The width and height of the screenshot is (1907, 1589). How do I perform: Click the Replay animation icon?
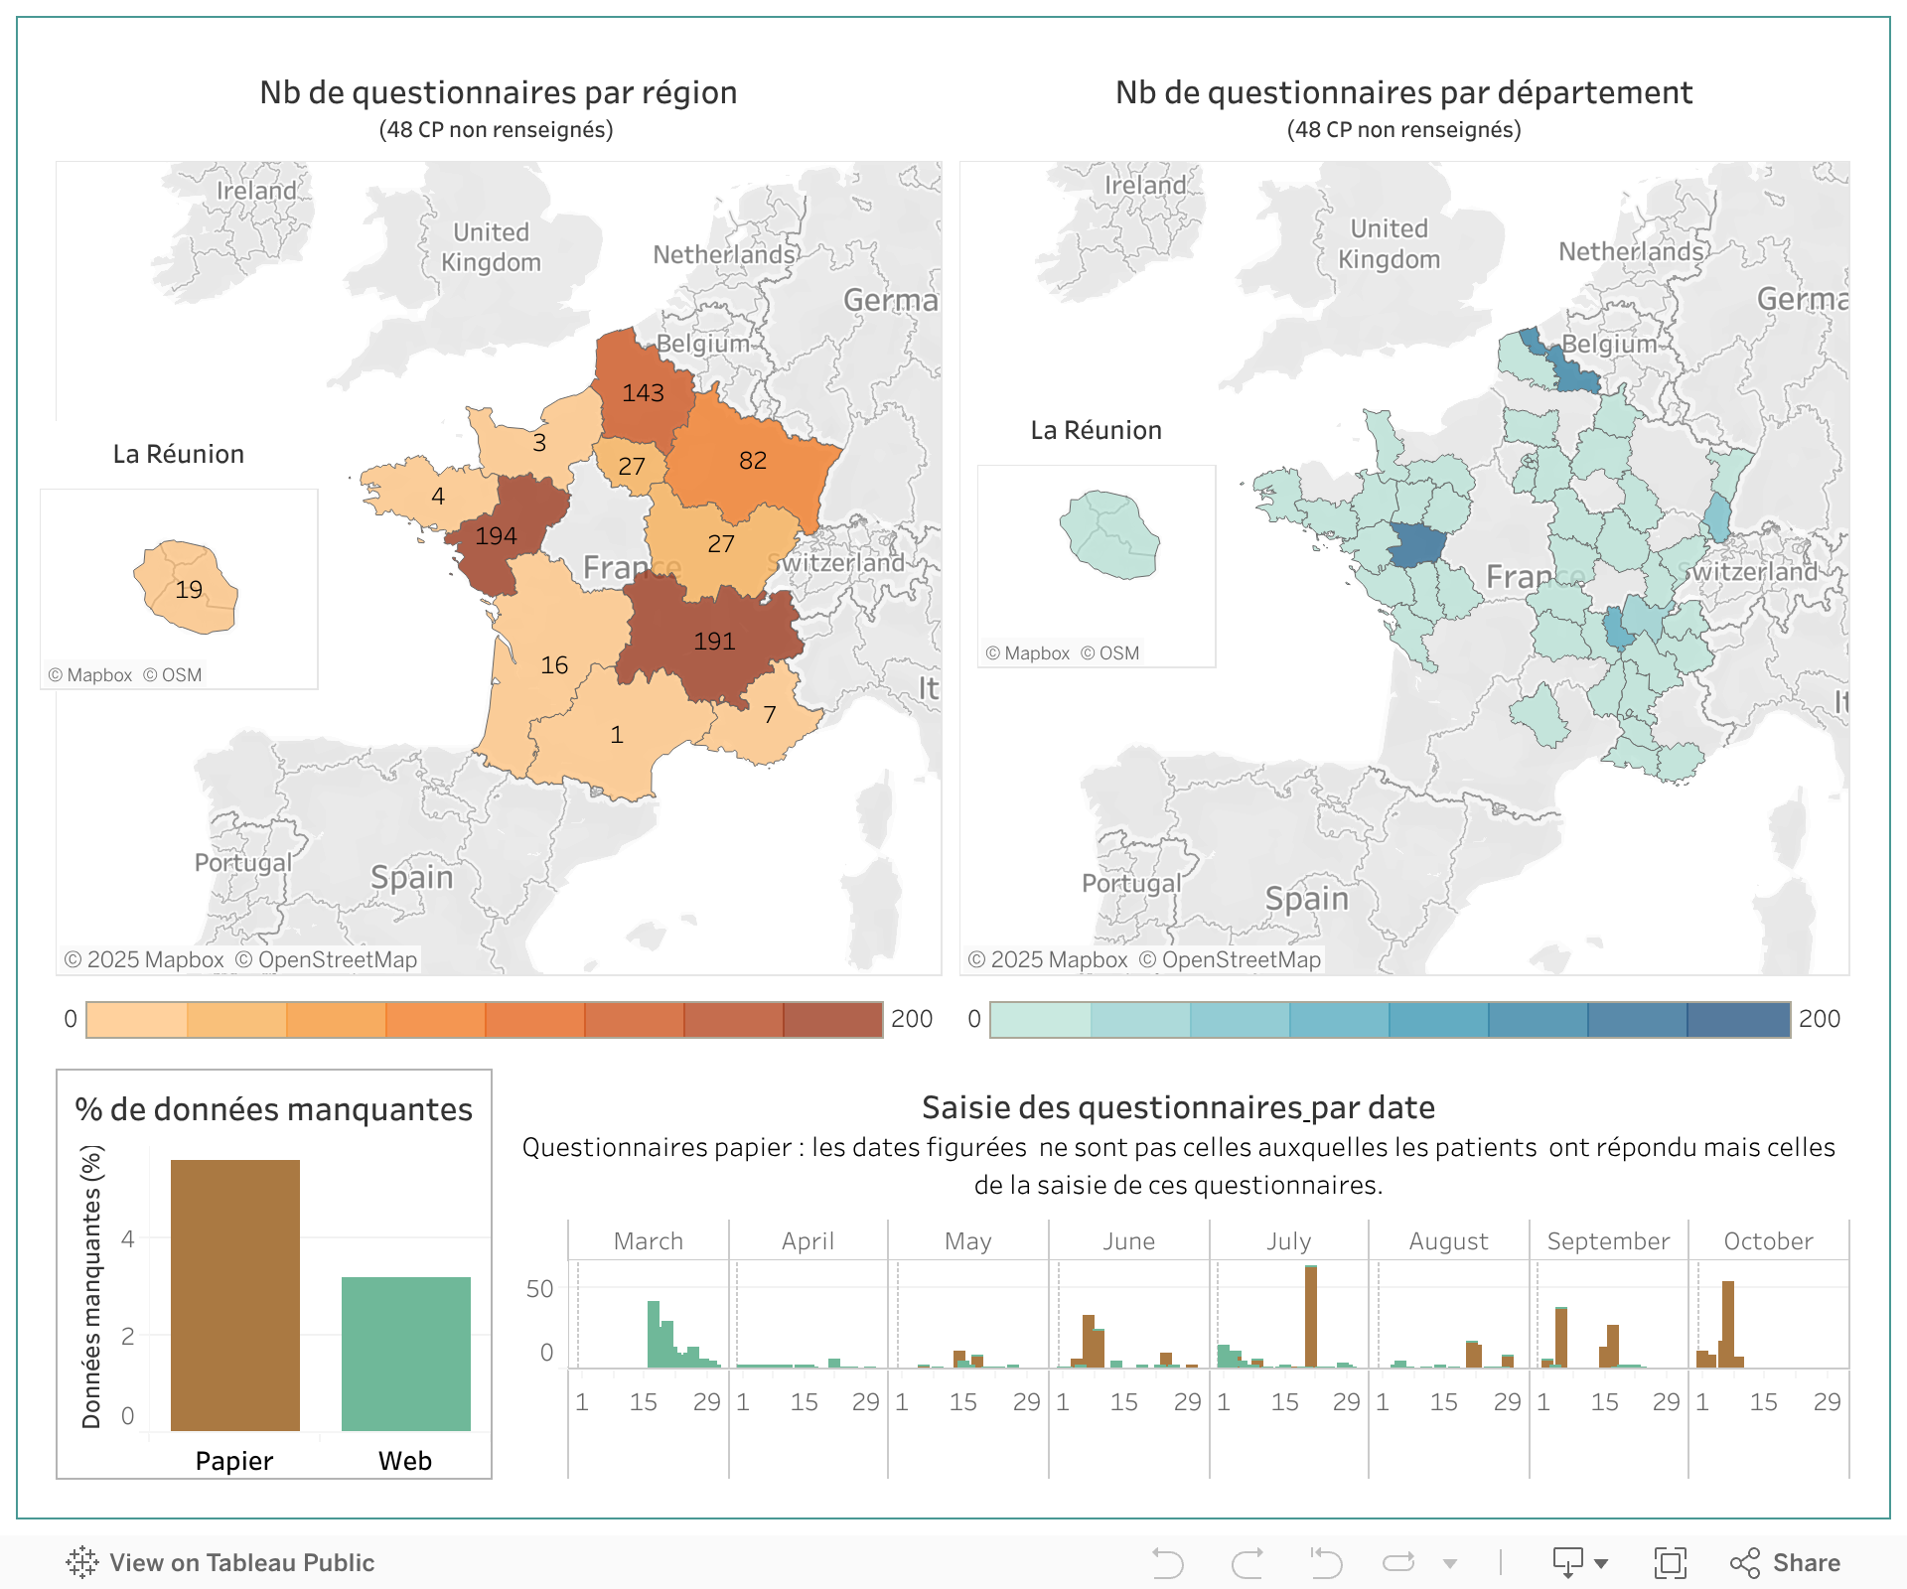click(x=1398, y=1562)
